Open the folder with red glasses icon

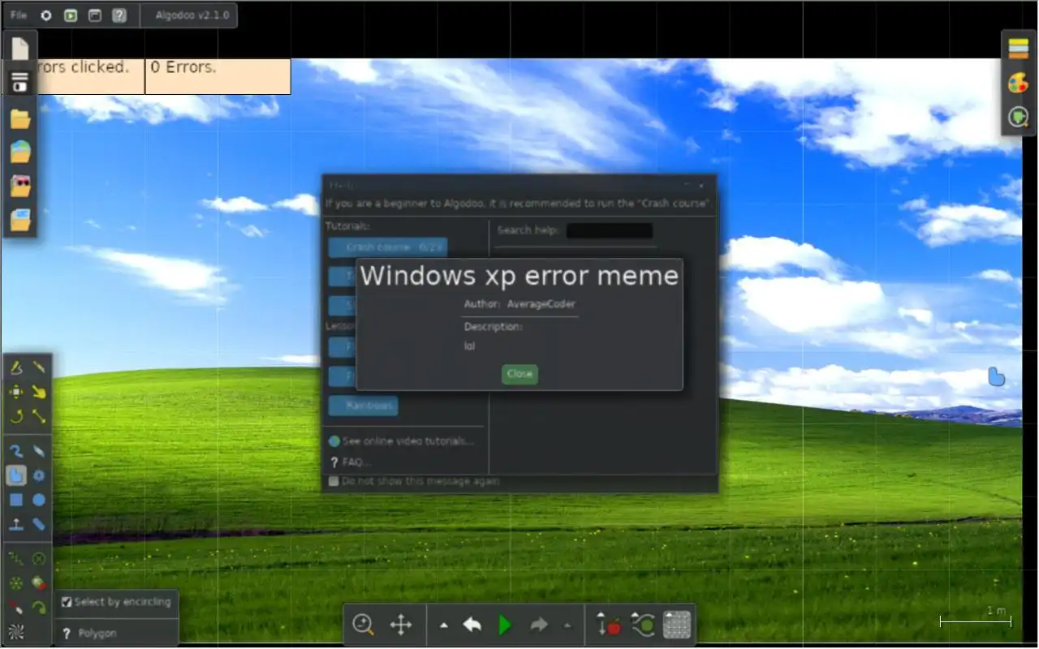pos(20,186)
